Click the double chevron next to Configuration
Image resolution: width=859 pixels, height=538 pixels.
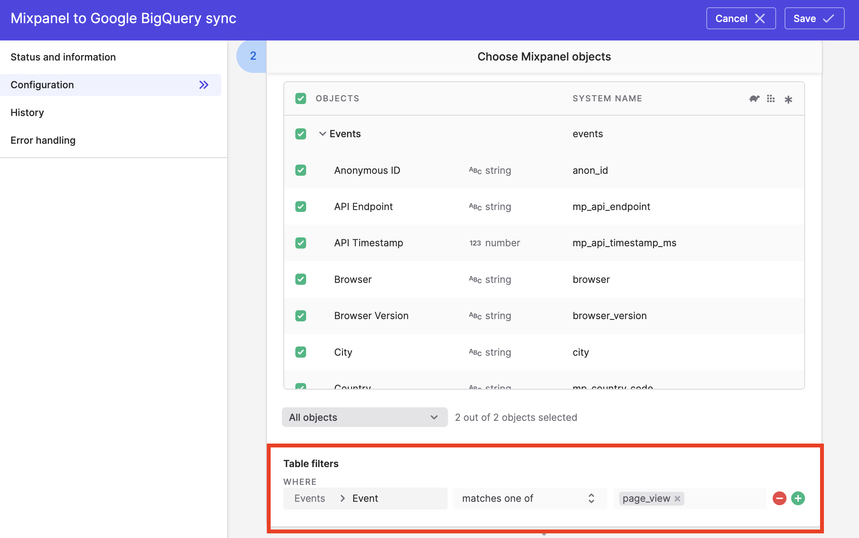(x=204, y=85)
